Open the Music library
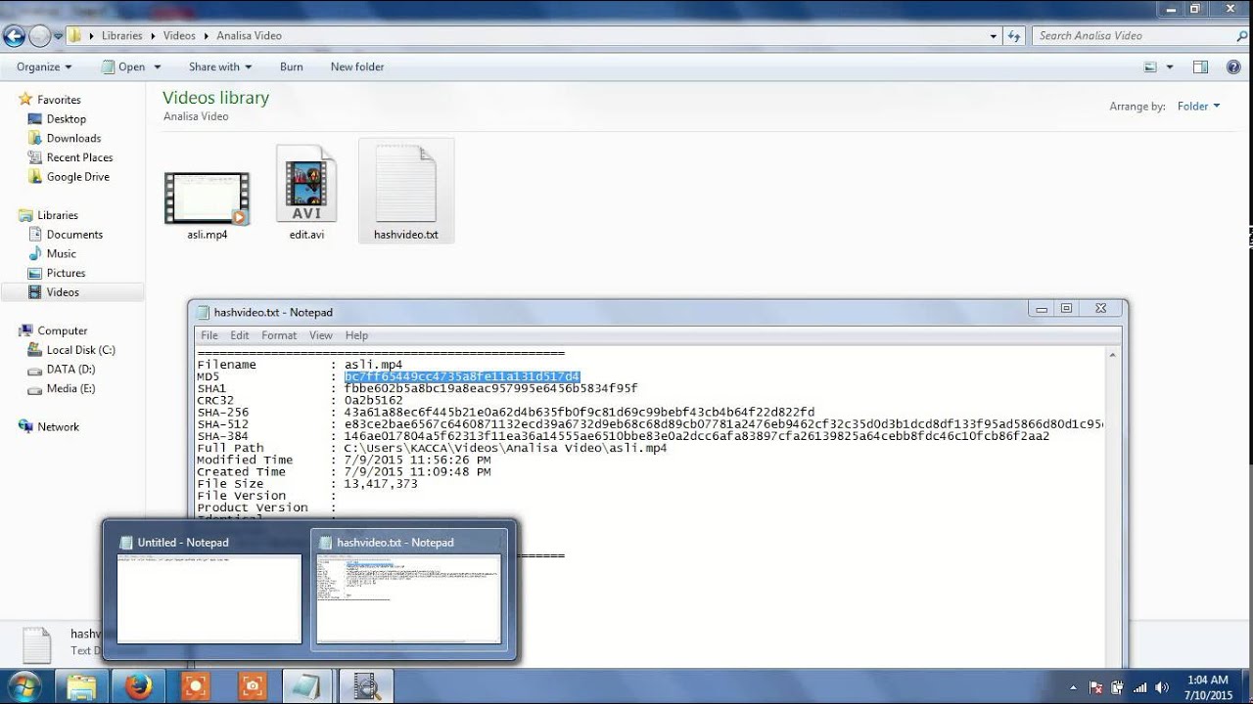 pos(61,254)
